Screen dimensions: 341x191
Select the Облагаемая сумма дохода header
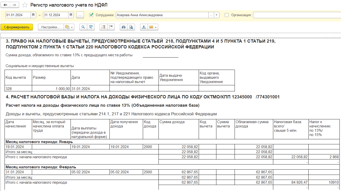point(254,129)
